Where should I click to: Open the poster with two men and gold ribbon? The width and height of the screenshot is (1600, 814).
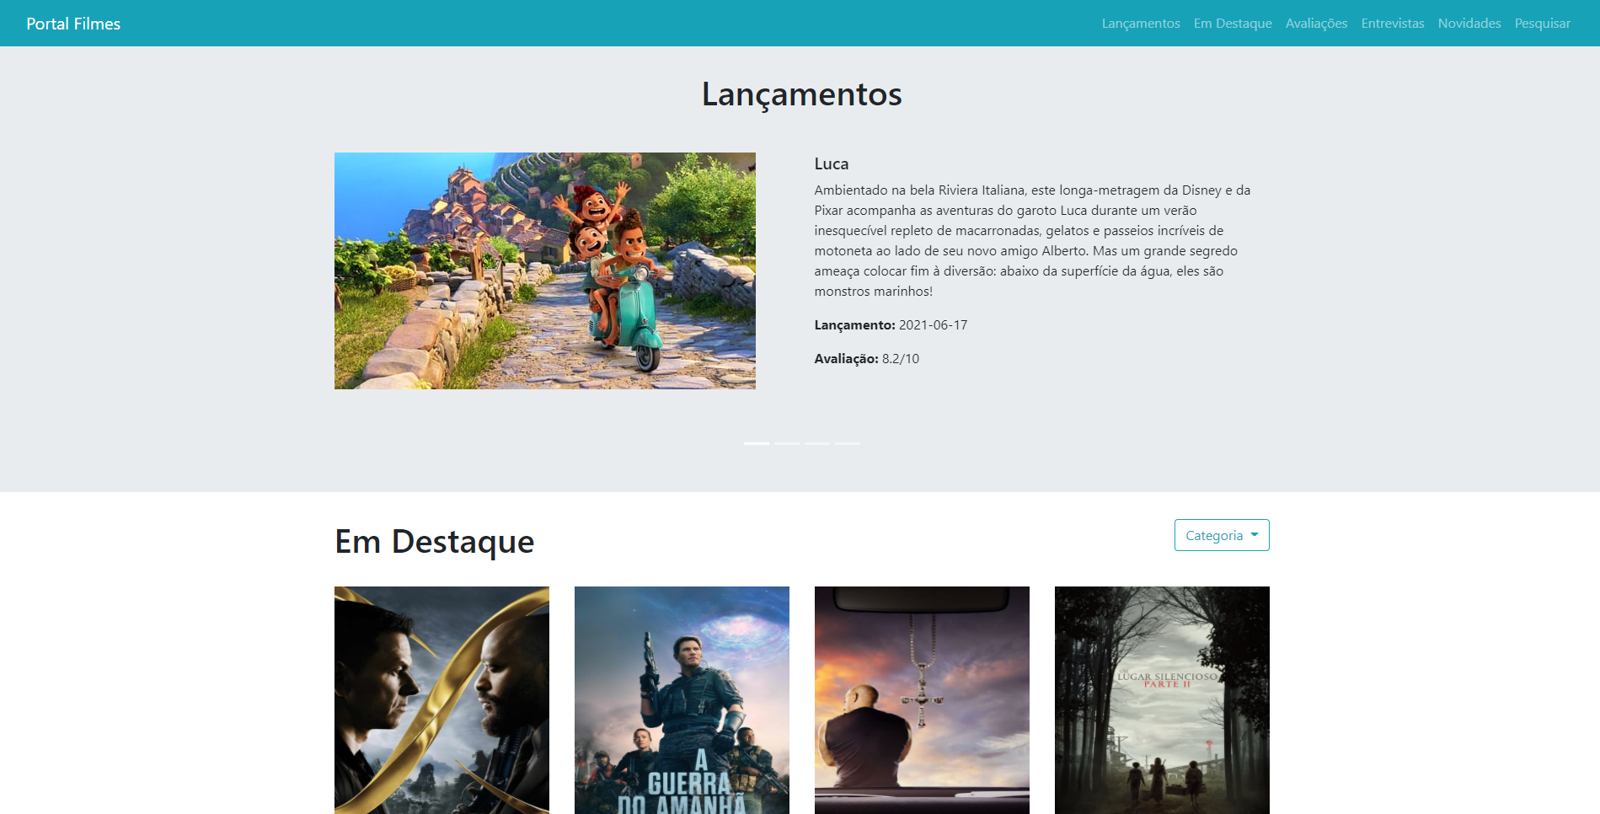tap(441, 699)
